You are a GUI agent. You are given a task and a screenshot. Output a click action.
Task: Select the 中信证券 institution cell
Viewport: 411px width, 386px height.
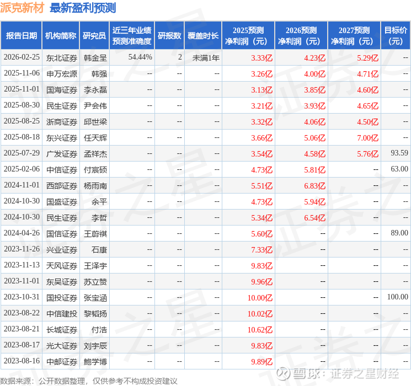click(62, 169)
